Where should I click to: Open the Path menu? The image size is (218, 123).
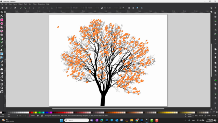click(26, 4)
